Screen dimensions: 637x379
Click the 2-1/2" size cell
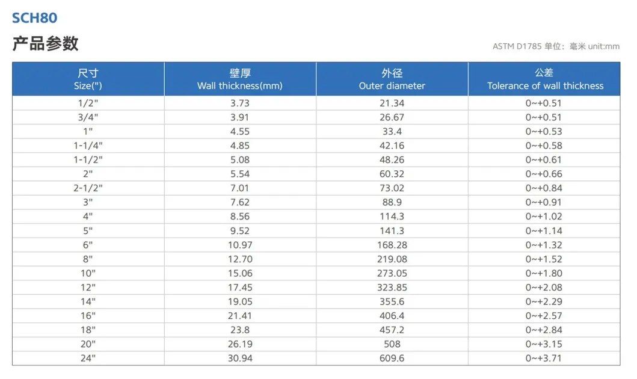(x=88, y=188)
